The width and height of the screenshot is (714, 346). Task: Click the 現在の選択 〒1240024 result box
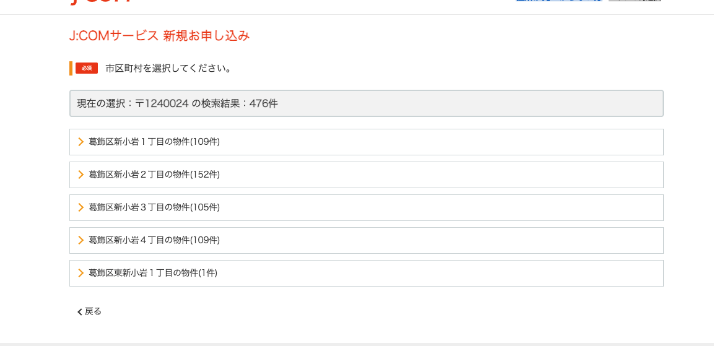click(x=366, y=103)
